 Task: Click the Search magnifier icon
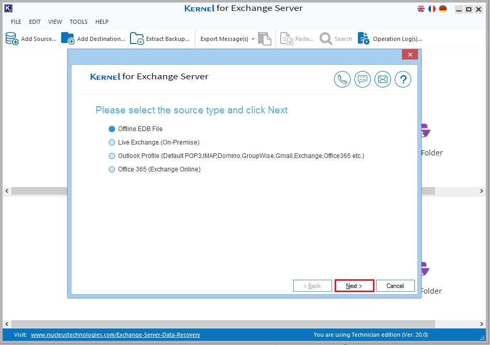click(326, 39)
